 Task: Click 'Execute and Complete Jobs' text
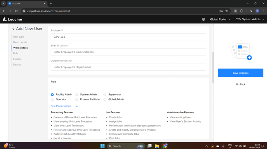point(124,134)
